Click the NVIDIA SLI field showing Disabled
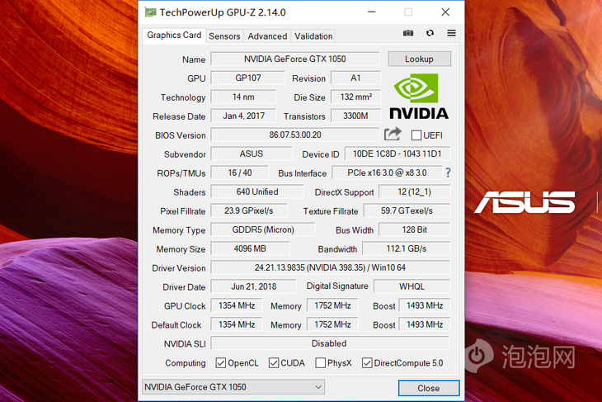 coord(330,343)
